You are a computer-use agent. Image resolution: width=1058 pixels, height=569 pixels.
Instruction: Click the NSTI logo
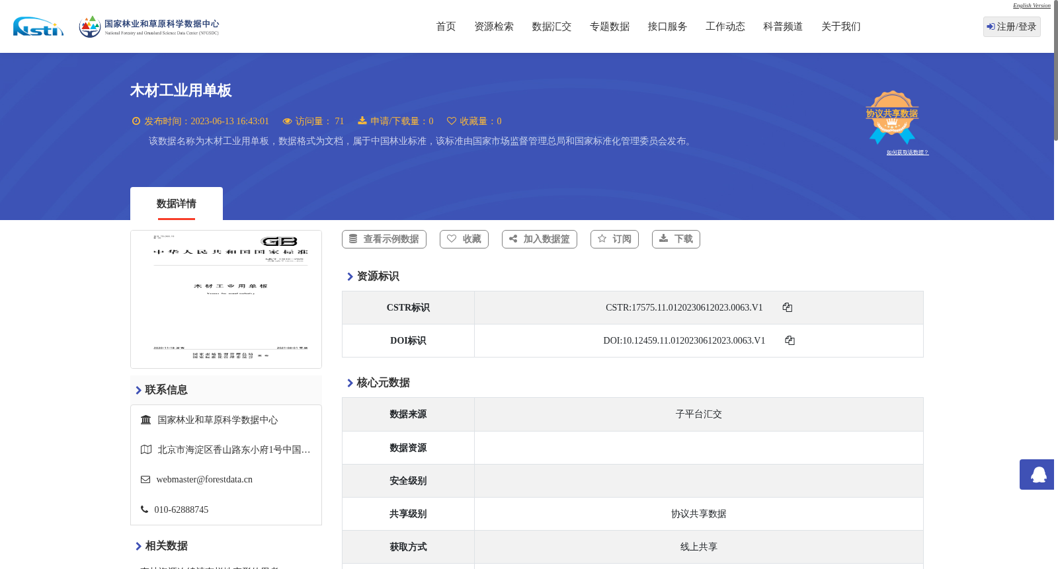click(x=38, y=26)
